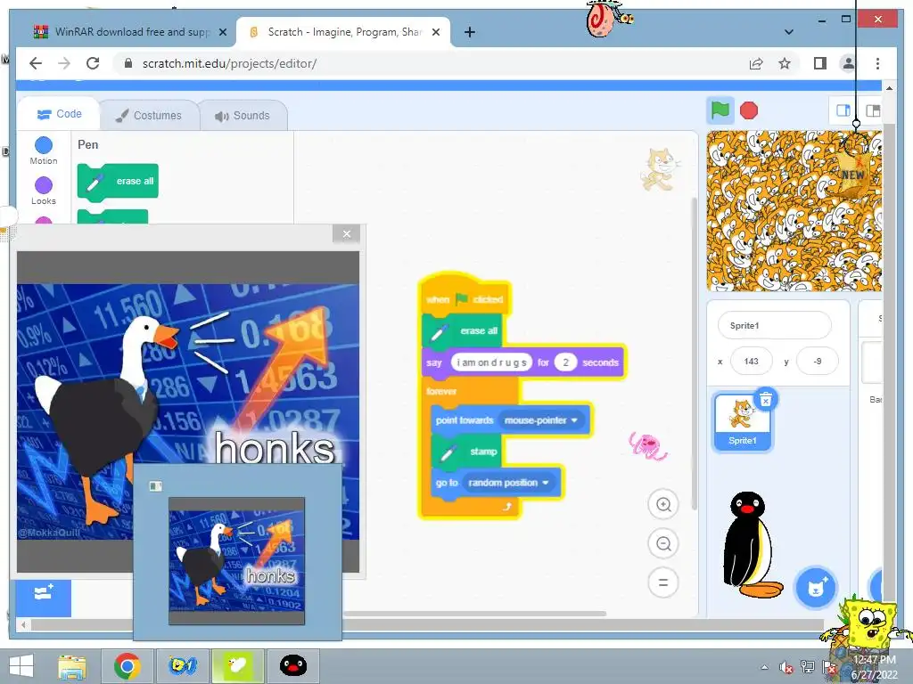Screen dimensions: 913x684
Task: Select the Motion block category
Action: [x=44, y=151]
